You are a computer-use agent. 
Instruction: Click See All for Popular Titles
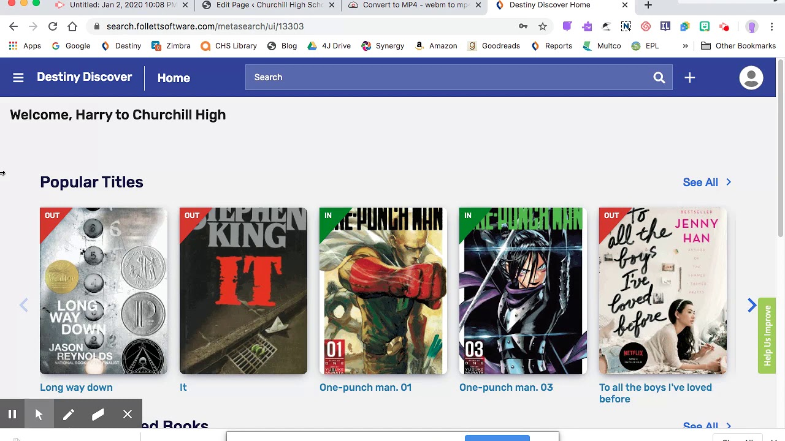pos(707,183)
